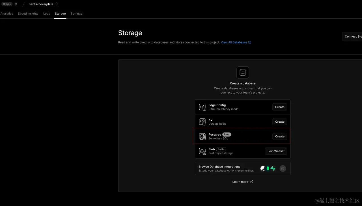Image resolution: width=362 pixels, height=206 pixels.
Task: Create an Edge Config store
Action: [x=280, y=107]
